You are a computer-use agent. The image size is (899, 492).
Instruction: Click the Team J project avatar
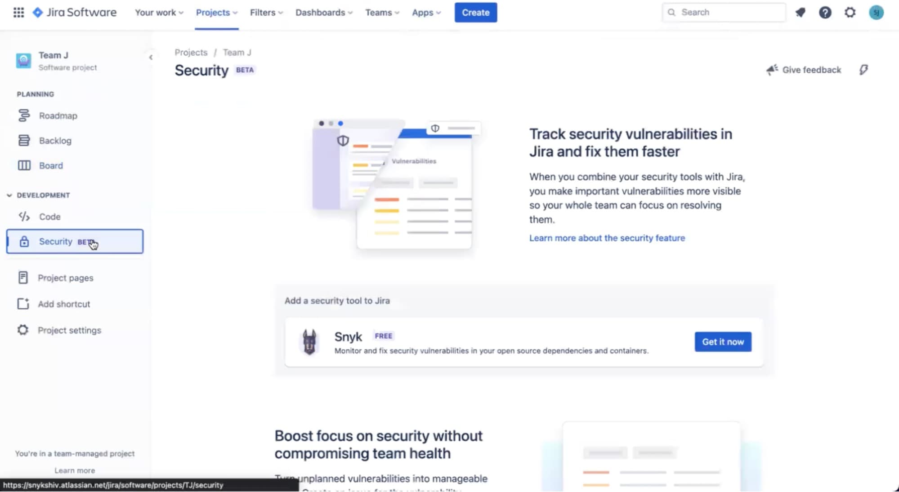tap(24, 60)
